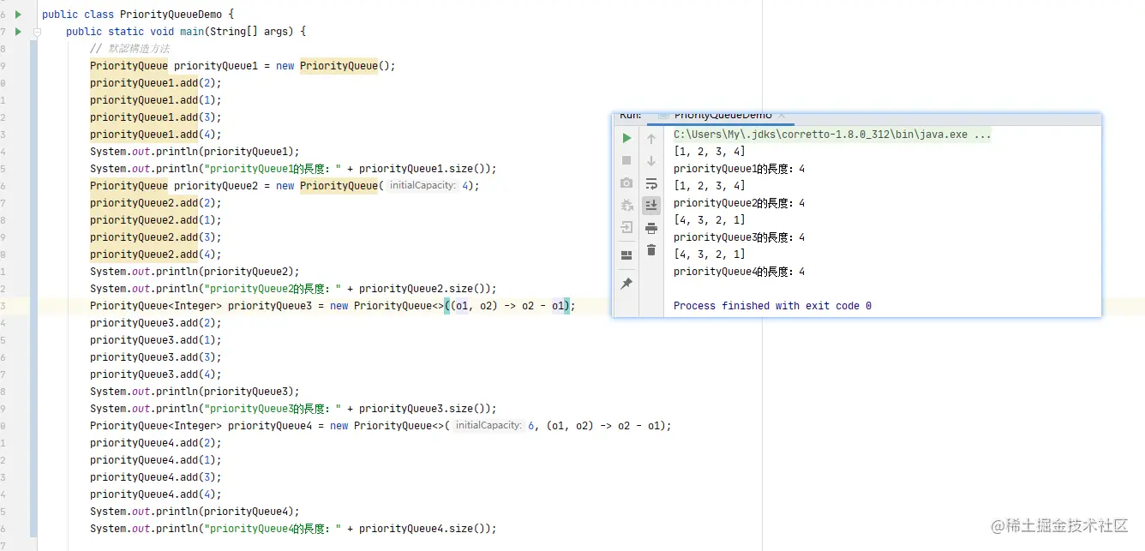Click 'System.out.println(priorityQueue3);' line
The height and width of the screenshot is (551, 1145).
pyautogui.click(x=195, y=392)
